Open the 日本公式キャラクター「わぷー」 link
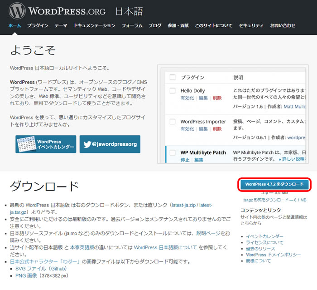The width and height of the screenshot is (317, 290). click(x=45, y=261)
